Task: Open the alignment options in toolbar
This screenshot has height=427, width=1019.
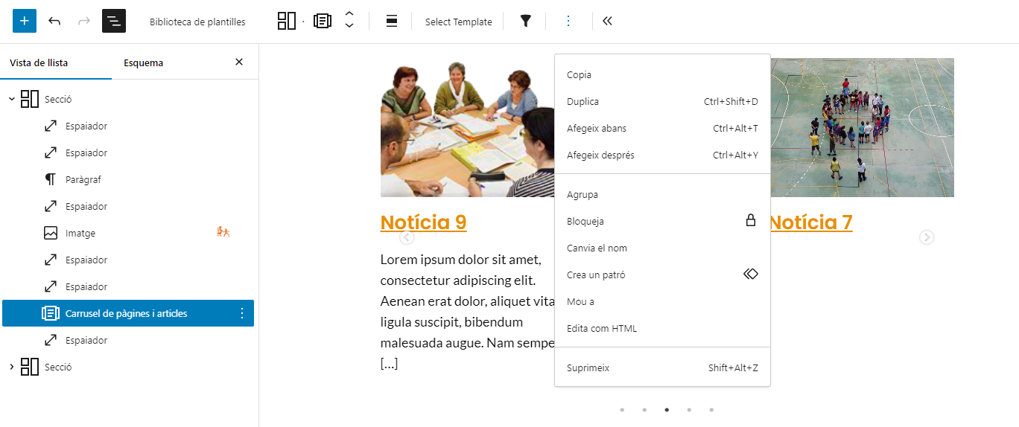Action: pos(392,21)
